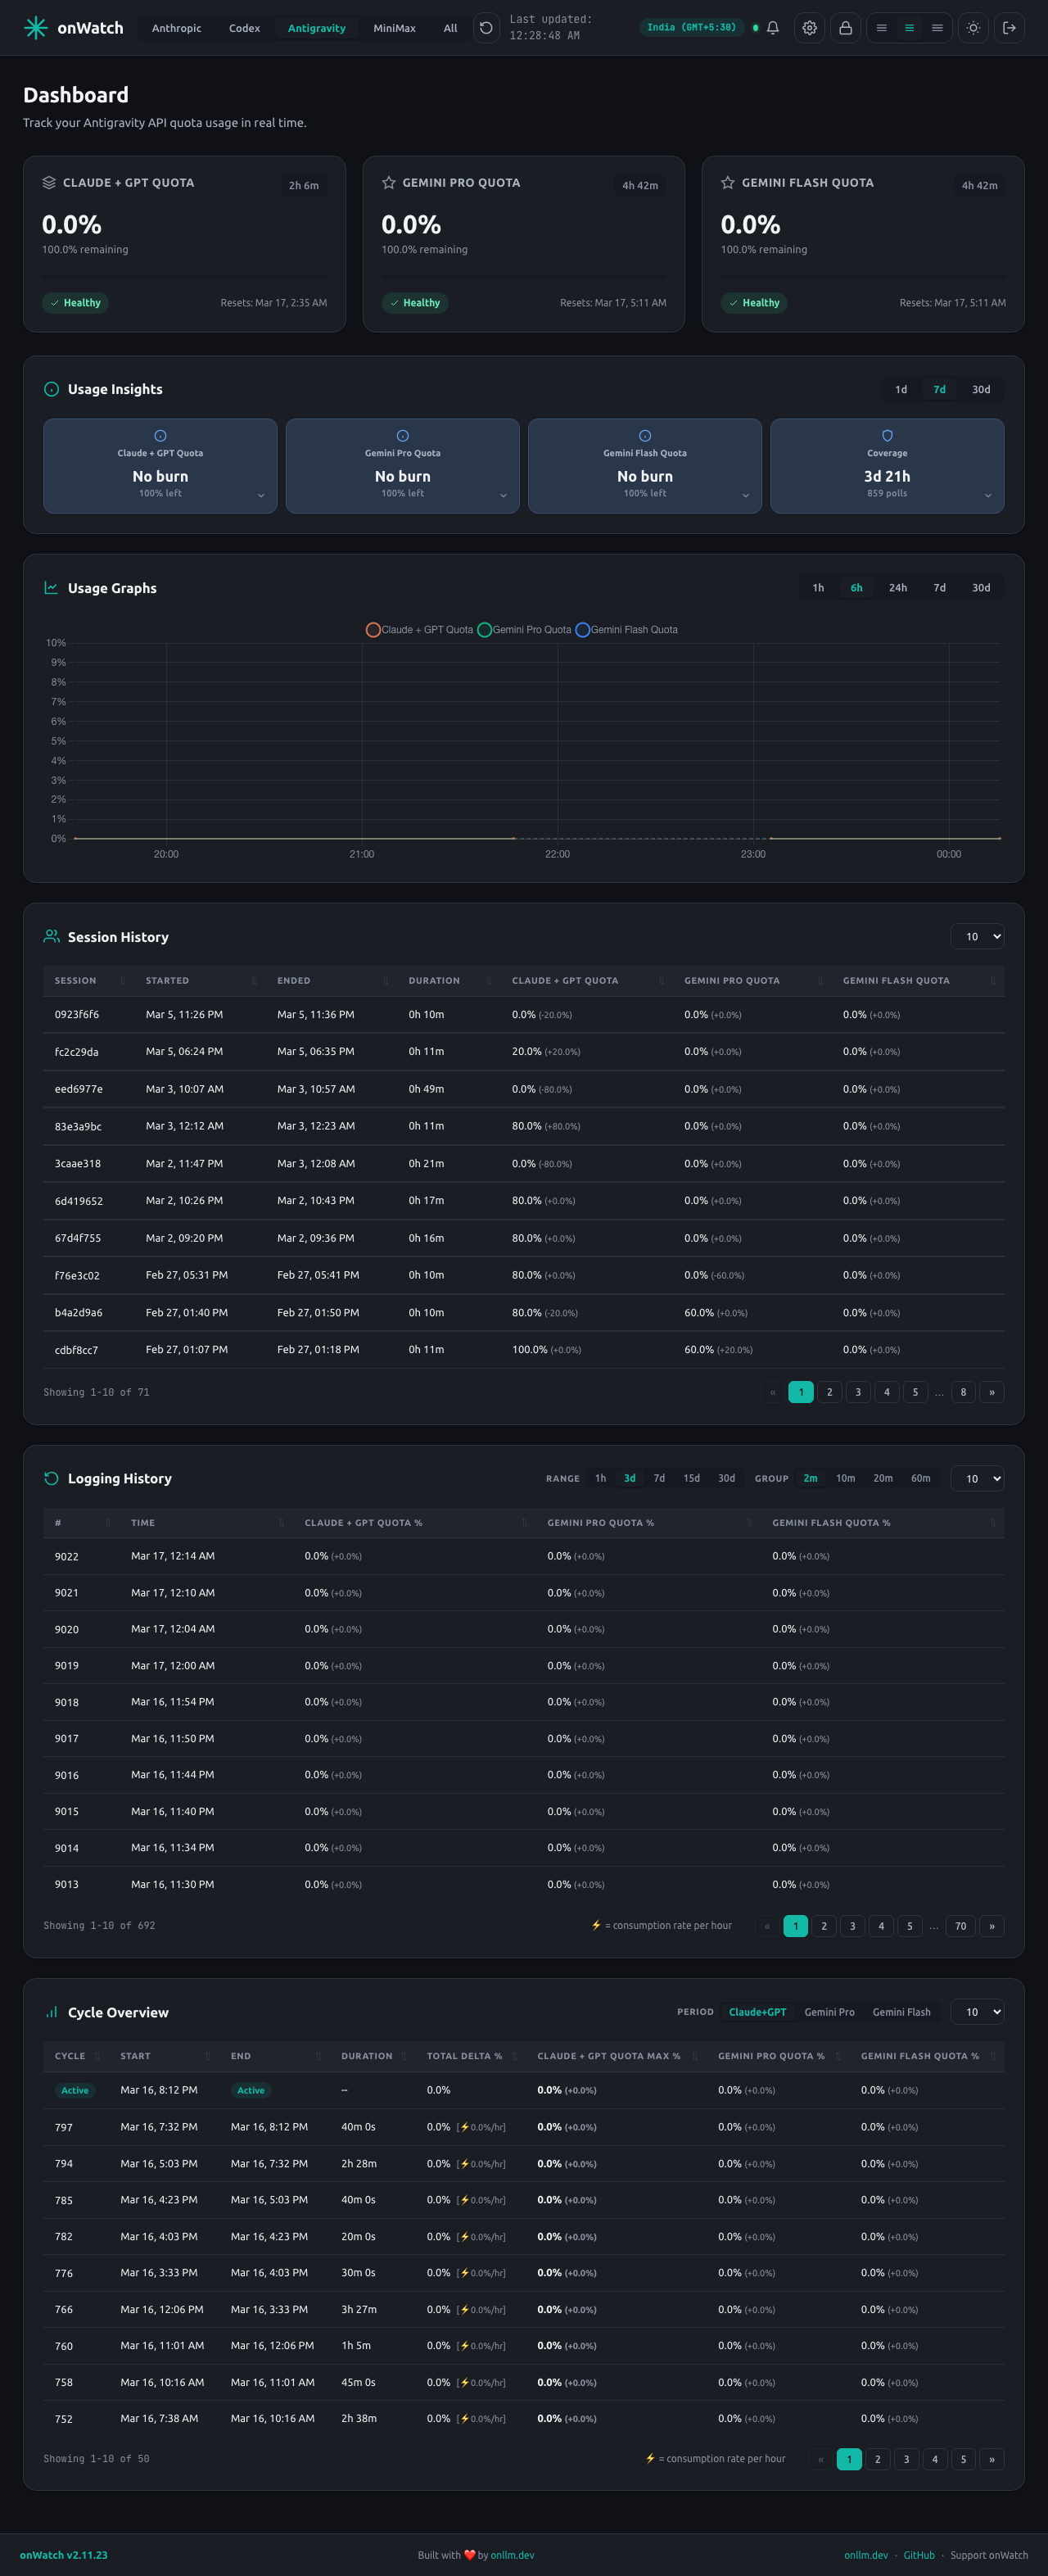The image size is (1048, 2576).
Task: Set Logging History group to 60m
Action: click(x=921, y=1478)
